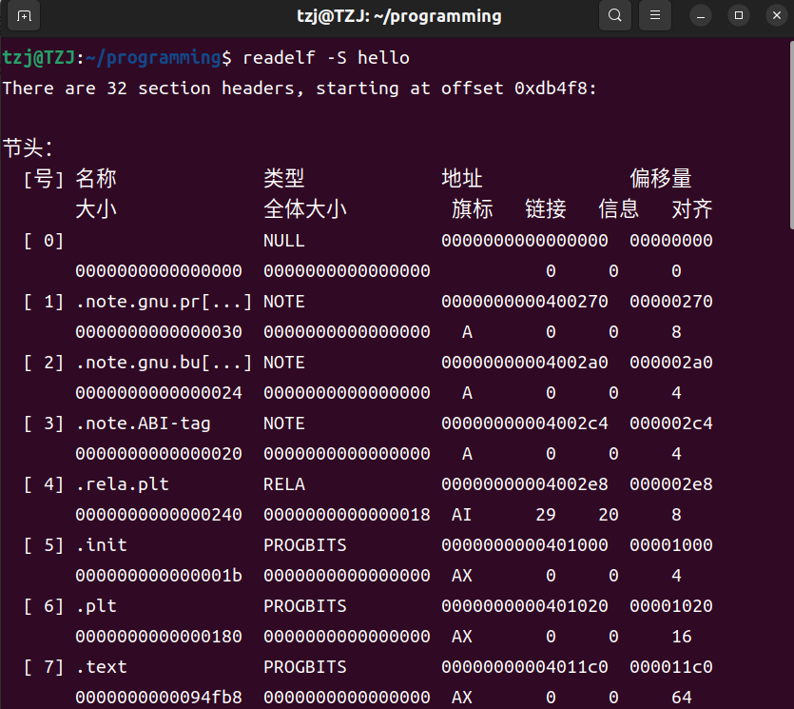The height and width of the screenshot is (709, 794).
Task: Click the 节头: heading
Action: [28, 148]
